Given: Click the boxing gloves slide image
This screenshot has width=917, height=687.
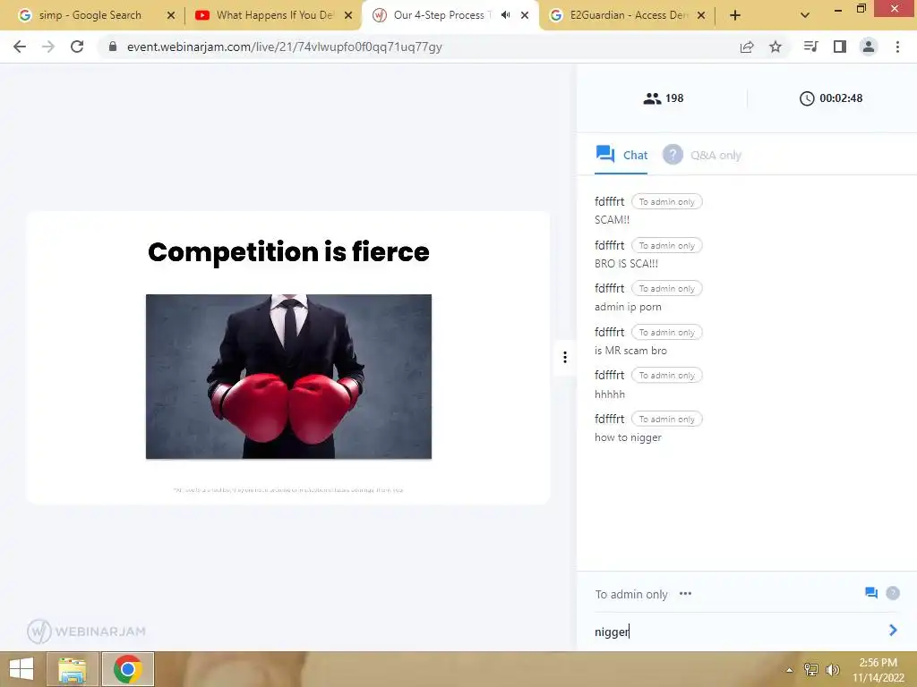Looking at the screenshot, I should (289, 377).
